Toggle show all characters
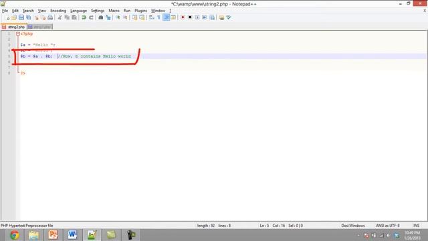 click(159, 17)
